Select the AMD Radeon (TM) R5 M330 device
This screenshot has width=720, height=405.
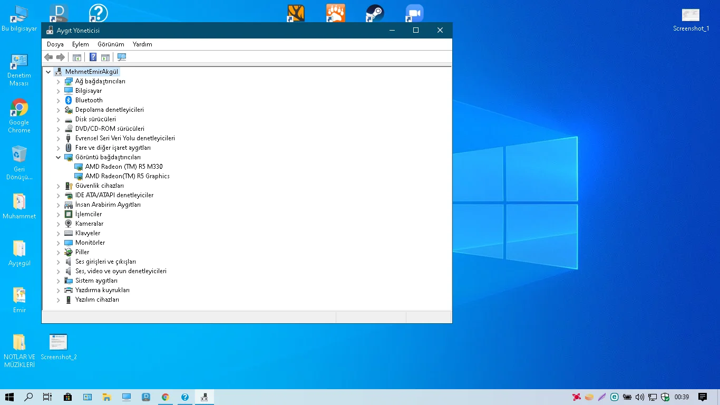point(123,167)
